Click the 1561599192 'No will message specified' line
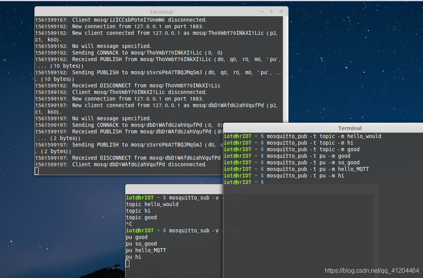The height and width of the screenshot is (278, 423). tap(93, 46)
